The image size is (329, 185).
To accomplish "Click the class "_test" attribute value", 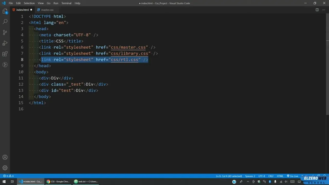I will click(75, 84).
